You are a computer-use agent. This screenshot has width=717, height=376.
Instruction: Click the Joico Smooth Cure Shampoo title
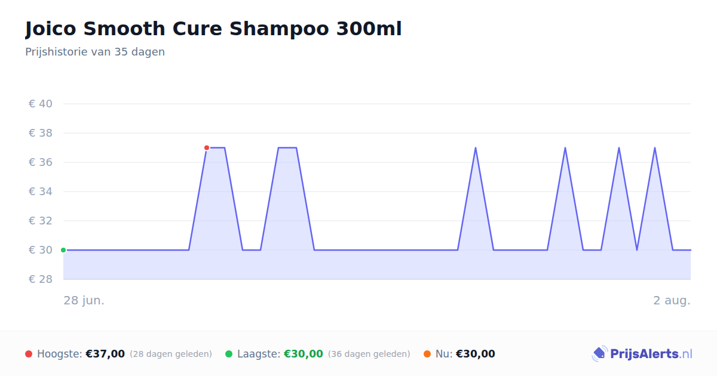click(x=213, y=29)
